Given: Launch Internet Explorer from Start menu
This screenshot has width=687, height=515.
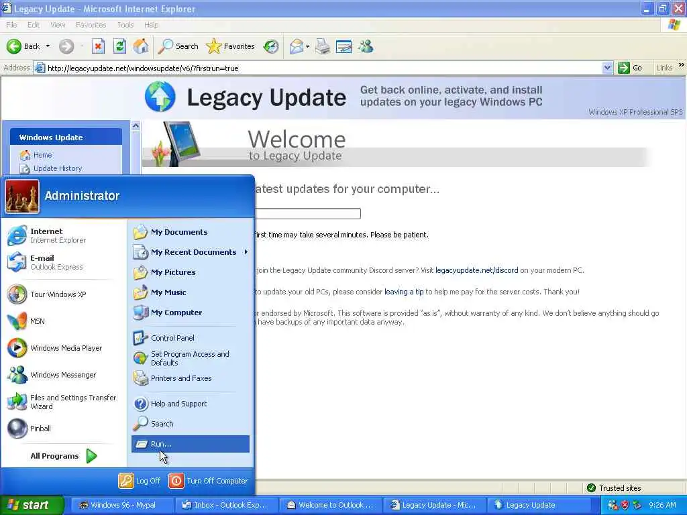Looking at the screenshot, I should [x=64, y=235].
